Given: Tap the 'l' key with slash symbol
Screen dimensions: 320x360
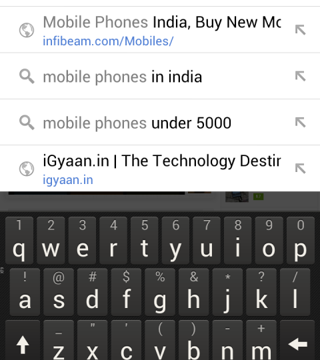Looking at the screenshot, I should click(x=295, y=292).
